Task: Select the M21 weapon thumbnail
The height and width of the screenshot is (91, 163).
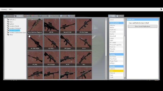Action: click(84, 58)
